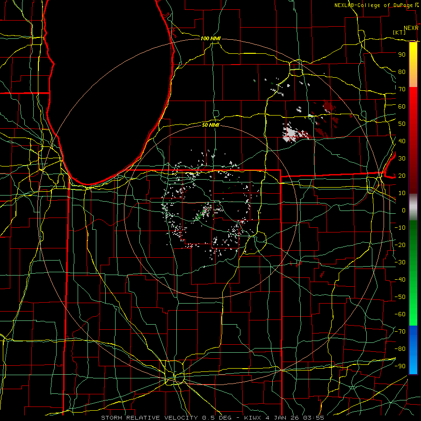Click the -60 value on the velocity scale
This screenshot has width=421, height=421.
tap(400, 314)
